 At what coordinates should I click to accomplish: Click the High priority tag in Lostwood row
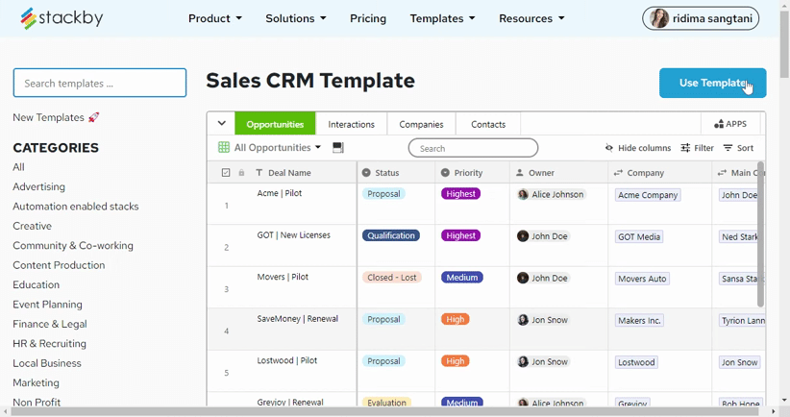pos(455,361)
